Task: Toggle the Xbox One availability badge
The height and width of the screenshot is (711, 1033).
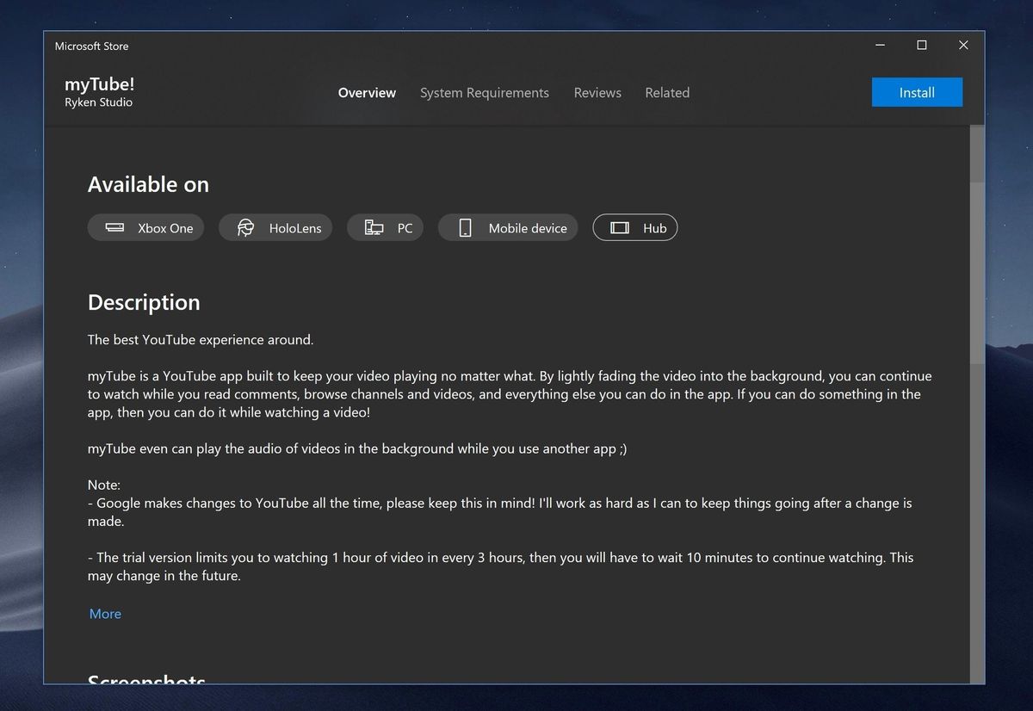Action: pyautogui.click(x=145, y=227)
